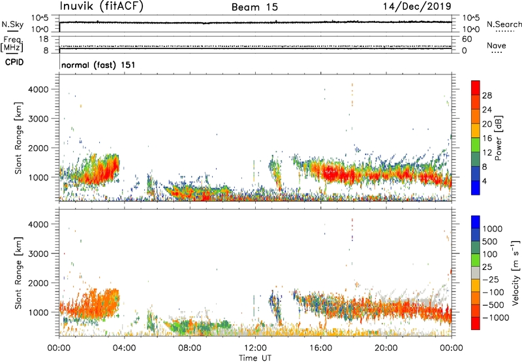
Task: Click the "20" value on the power color bar
Action: pyautogui.click(x=487, y=124)
